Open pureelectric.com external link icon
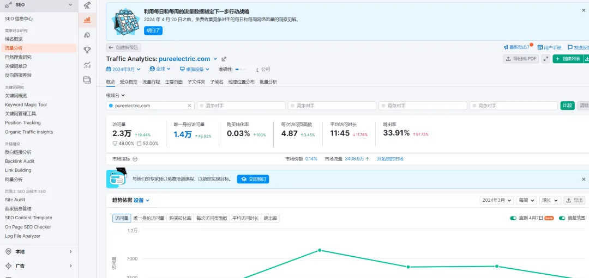Screen dimensions: 589x278 [x=224, y=59]
